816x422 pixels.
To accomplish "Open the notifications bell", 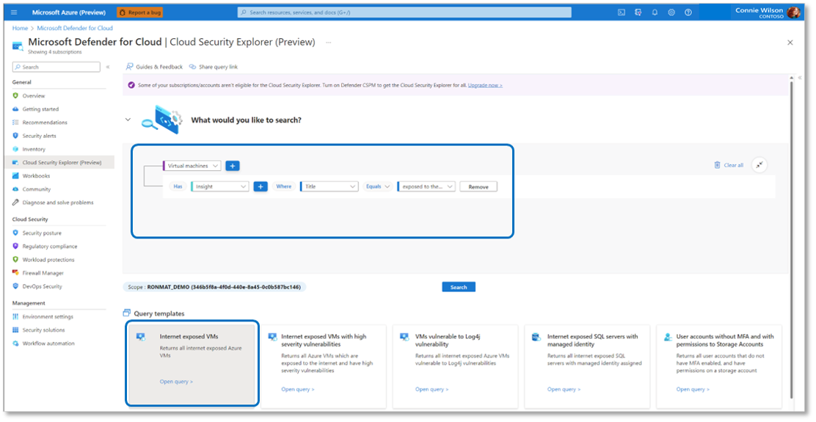I will (655, 12).
